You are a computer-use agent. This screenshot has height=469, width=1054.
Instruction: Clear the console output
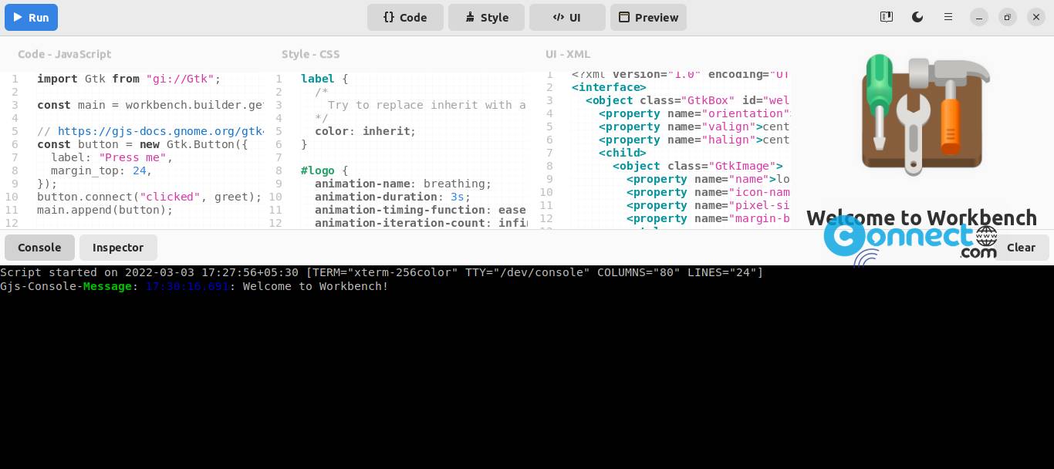(1021, 248)
